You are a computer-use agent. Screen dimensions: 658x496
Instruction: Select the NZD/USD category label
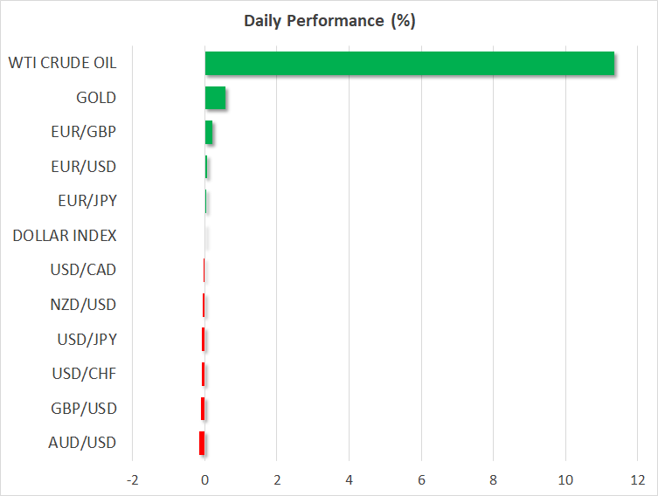(x=83, y=305)
